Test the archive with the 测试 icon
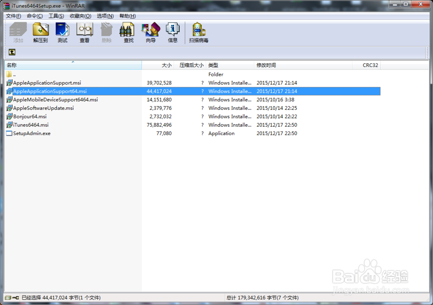Viewport: 433px width, 305px height. pyautogui.click(x=62, y=32)
